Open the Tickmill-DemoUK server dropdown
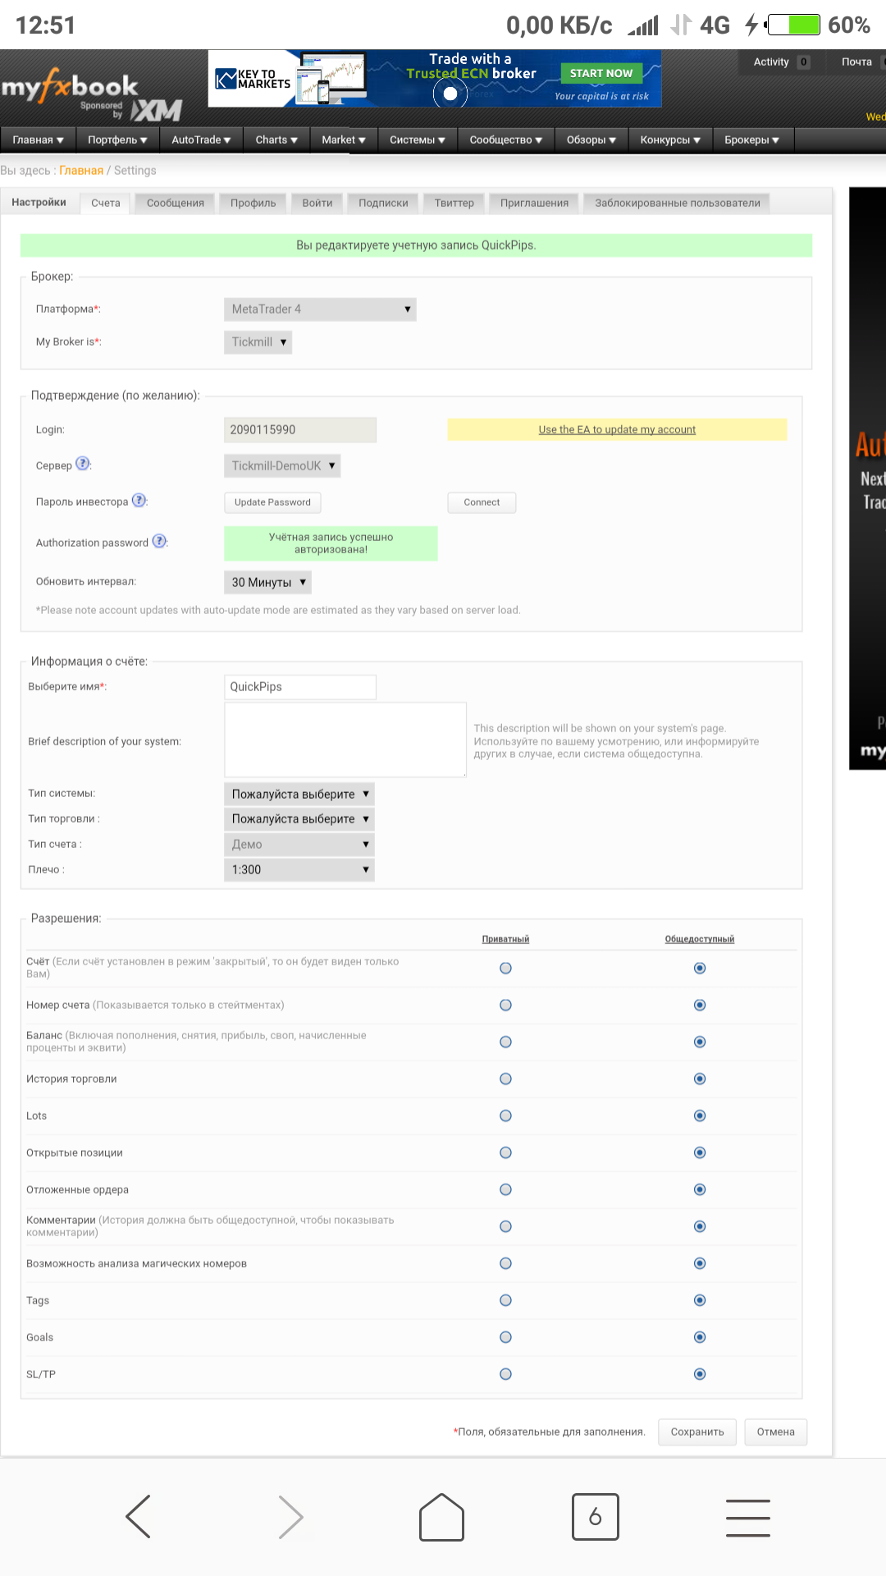This screenshot has height=1576, width=886. pos(282,465)
